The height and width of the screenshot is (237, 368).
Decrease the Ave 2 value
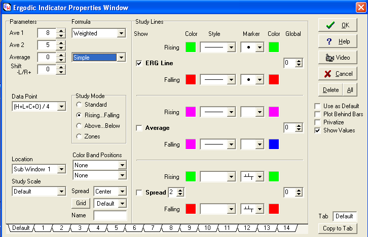pyautogui.click(x=61, y=48)
